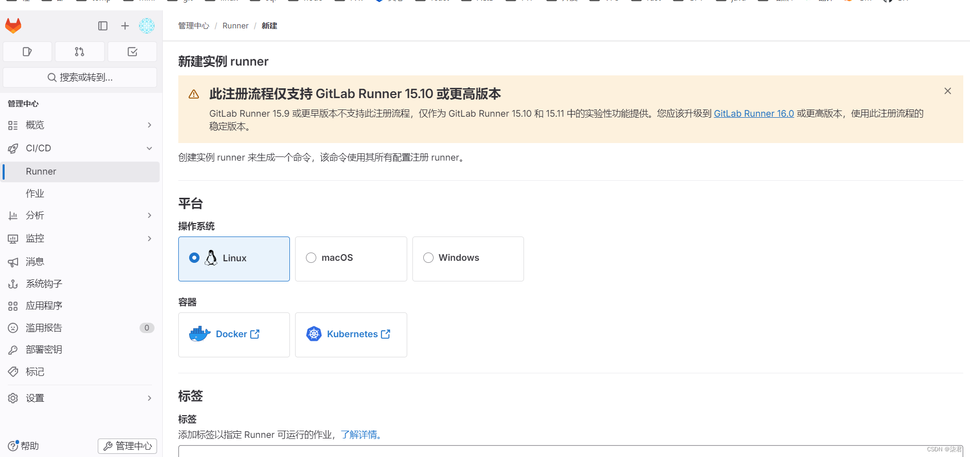Click the warning triangle icon in alert
Image resolution: width=970 pixels, height=457 pixels.
coord(194,94)
